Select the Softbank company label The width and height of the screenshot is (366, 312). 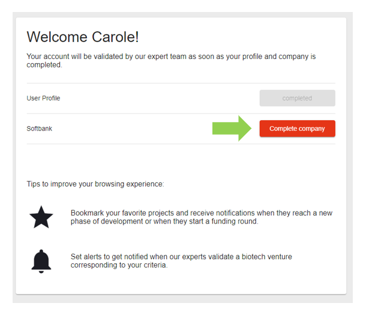40,129
